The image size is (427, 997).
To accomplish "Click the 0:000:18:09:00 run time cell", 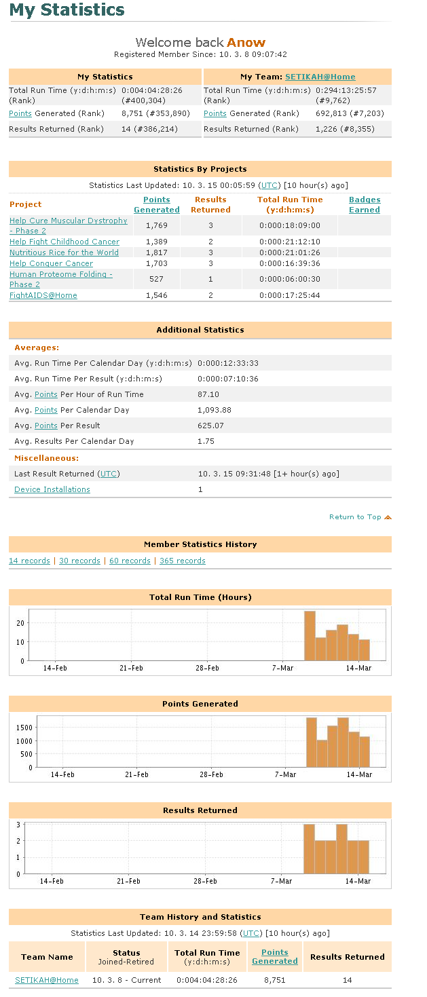I will tap(290, 225).
